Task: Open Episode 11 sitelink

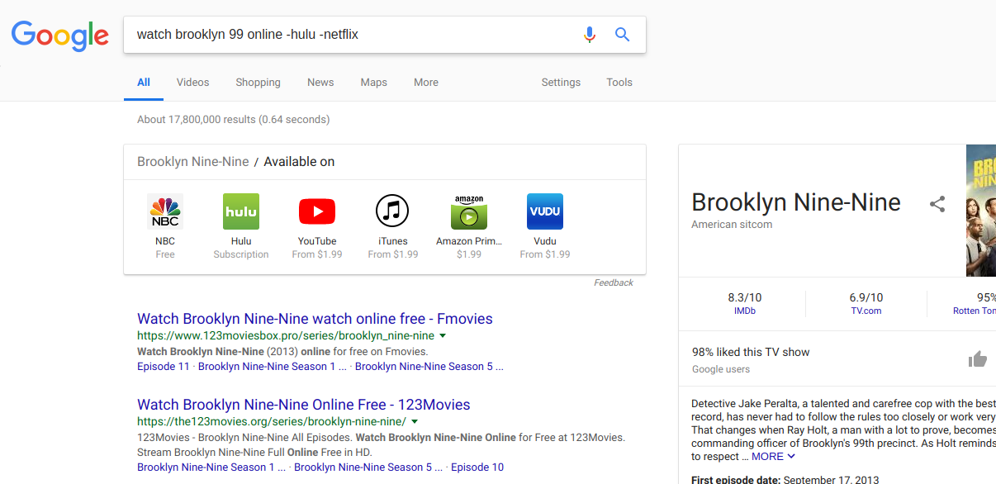Action: (164, 367)
